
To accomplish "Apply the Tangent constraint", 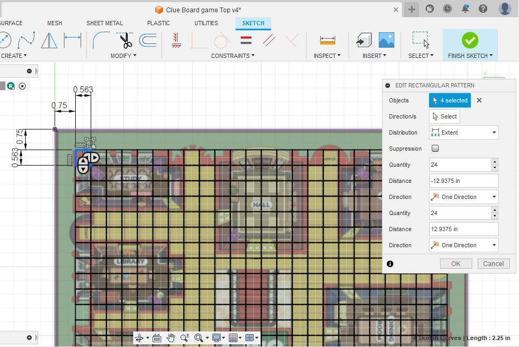I will point(222,40).
